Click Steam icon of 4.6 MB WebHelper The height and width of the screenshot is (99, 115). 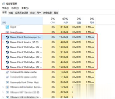tap(7, 62)
